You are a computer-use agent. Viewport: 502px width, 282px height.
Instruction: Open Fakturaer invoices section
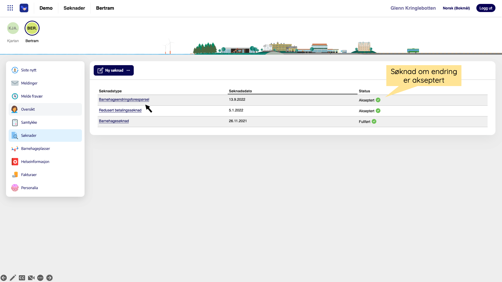click(29, 175)
